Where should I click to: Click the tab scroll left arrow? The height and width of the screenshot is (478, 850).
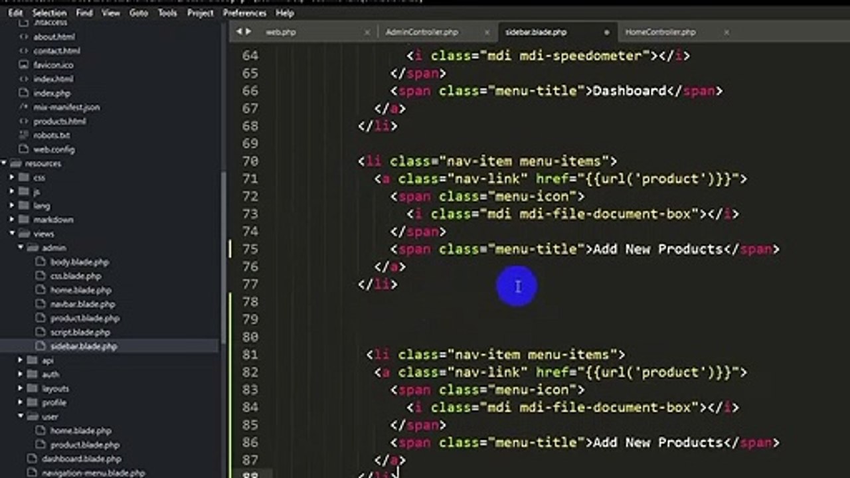coord(239,31)
